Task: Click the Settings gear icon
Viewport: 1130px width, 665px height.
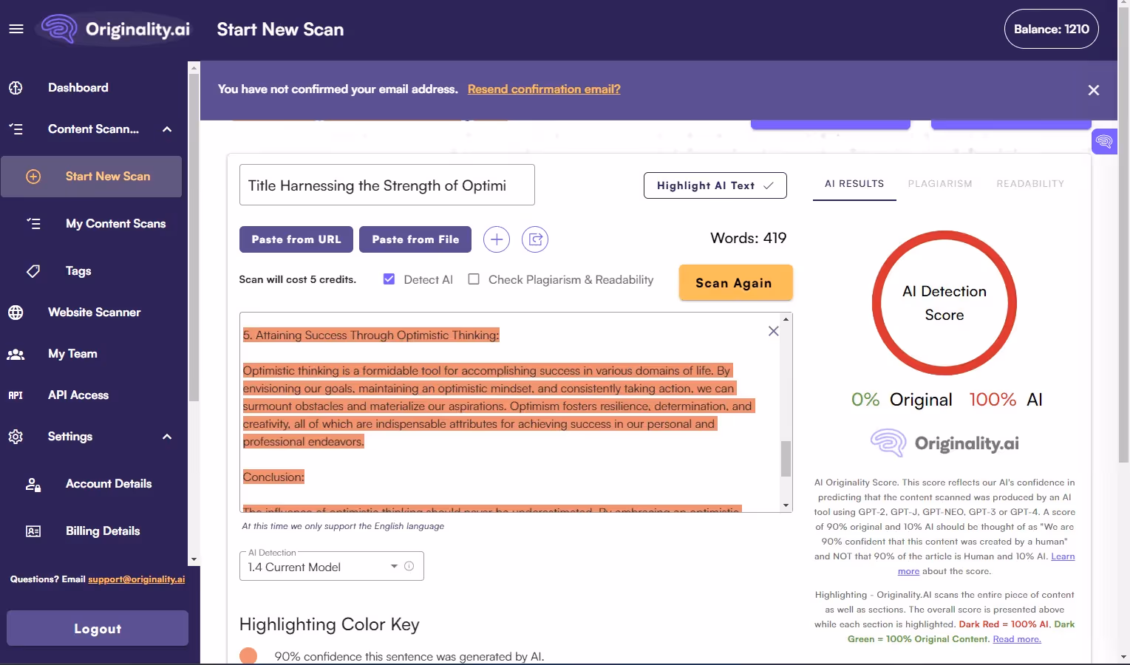Action: pyautogui.click(x=16, y=437)
